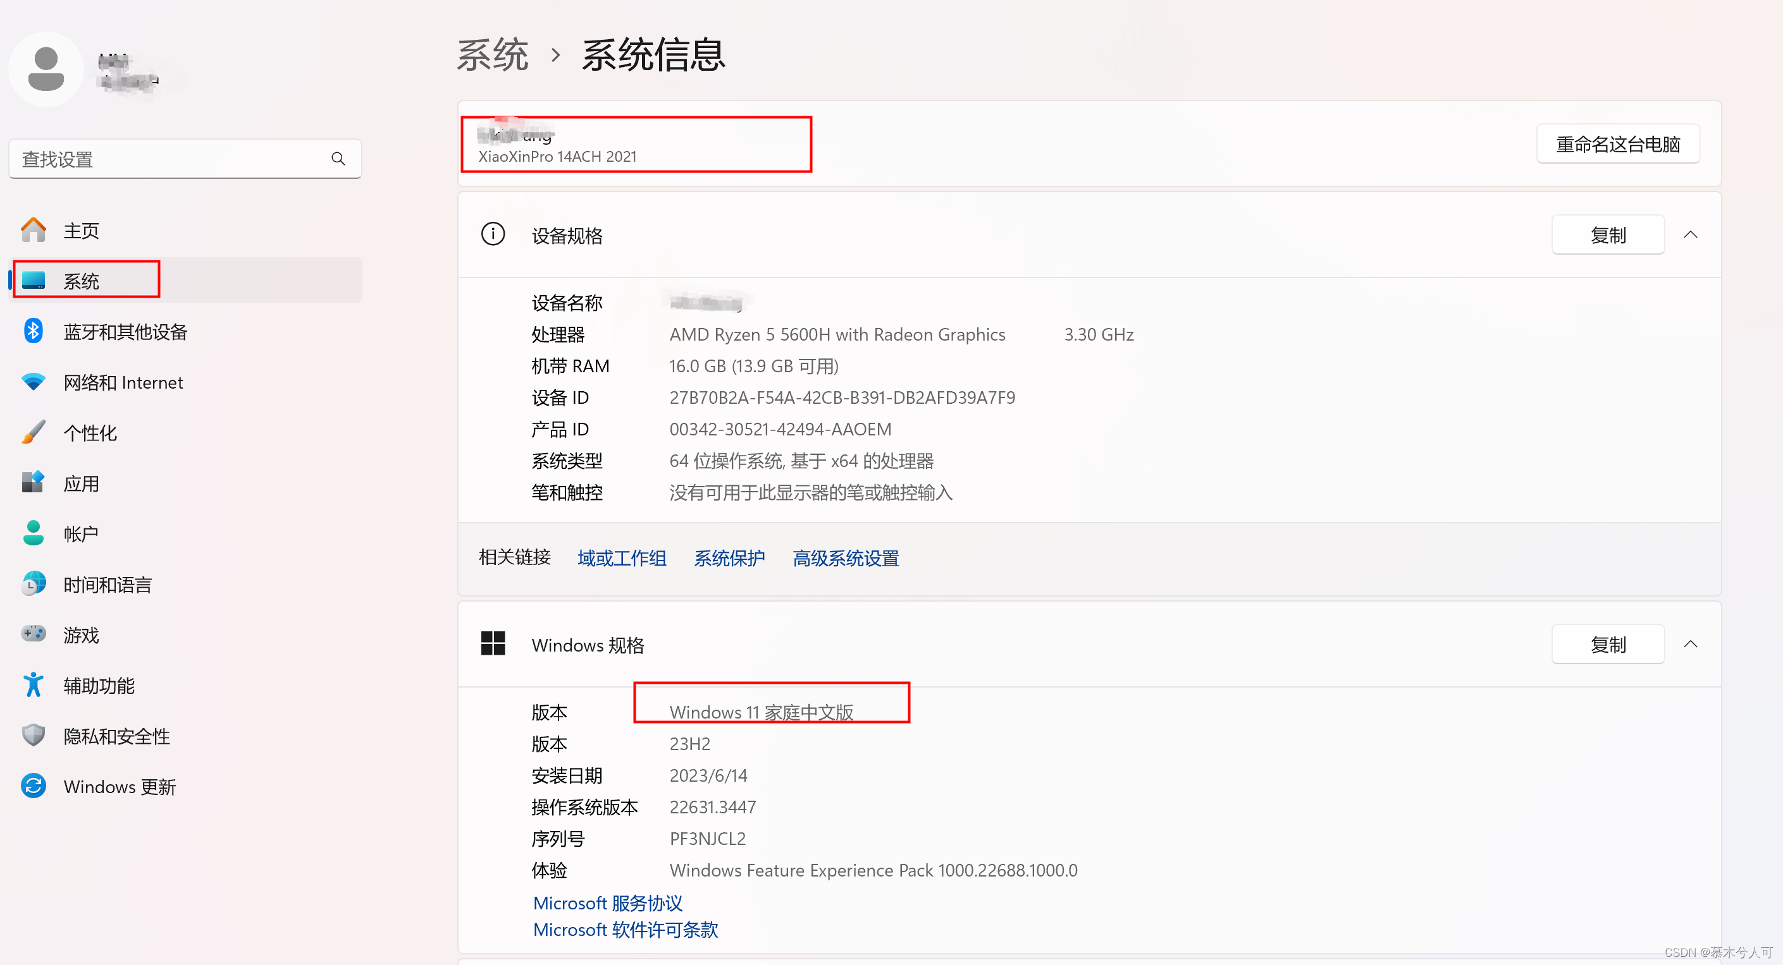This screenshot has width=1783, height=965.
Task: Click the Time and language globe icon
Action: click(x=34, y=584)
